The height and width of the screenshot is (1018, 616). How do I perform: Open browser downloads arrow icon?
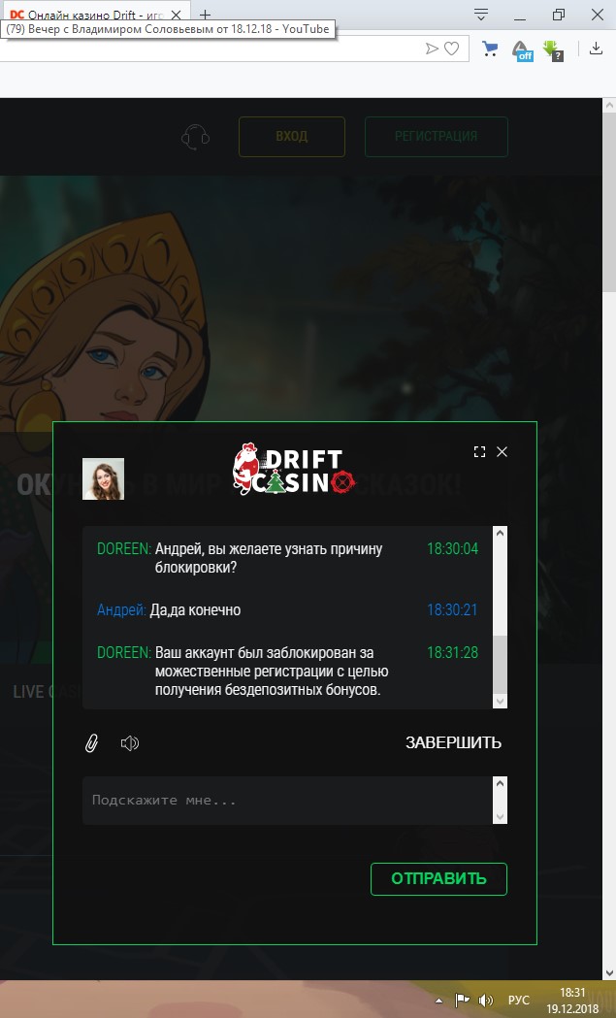coord(596,49)
